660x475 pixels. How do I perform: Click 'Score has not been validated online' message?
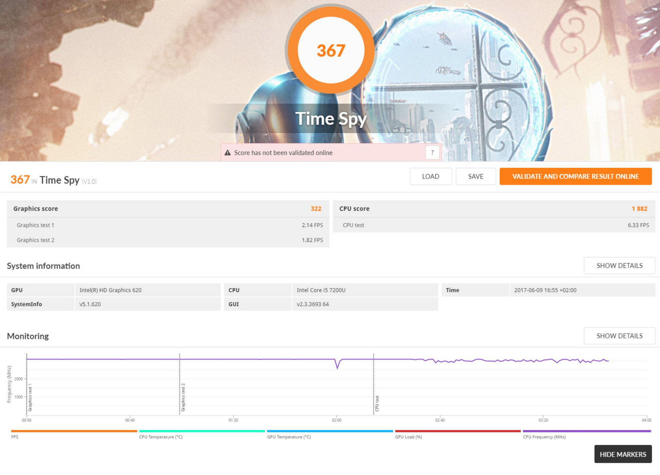coord(283,153)
